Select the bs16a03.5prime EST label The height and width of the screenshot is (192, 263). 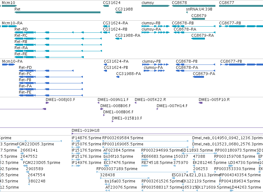(120, 181)
